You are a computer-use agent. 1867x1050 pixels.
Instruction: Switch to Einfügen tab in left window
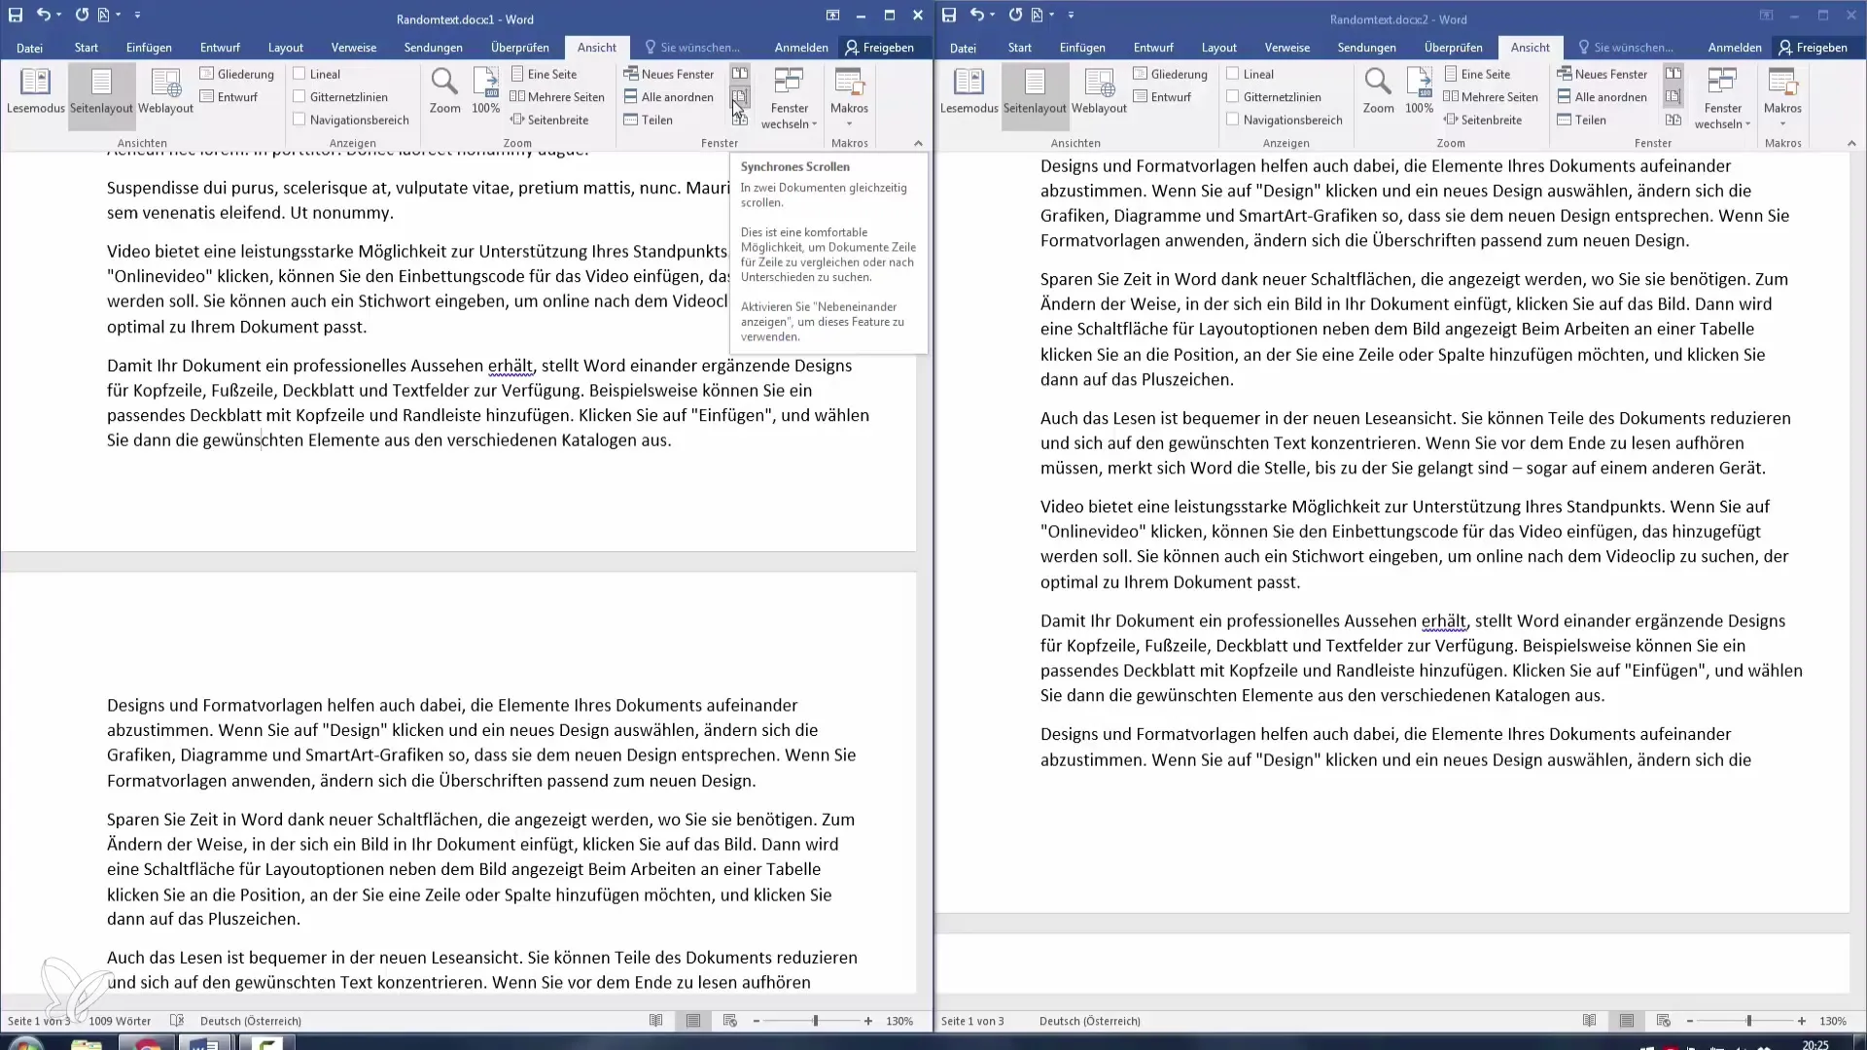point(149,48)
